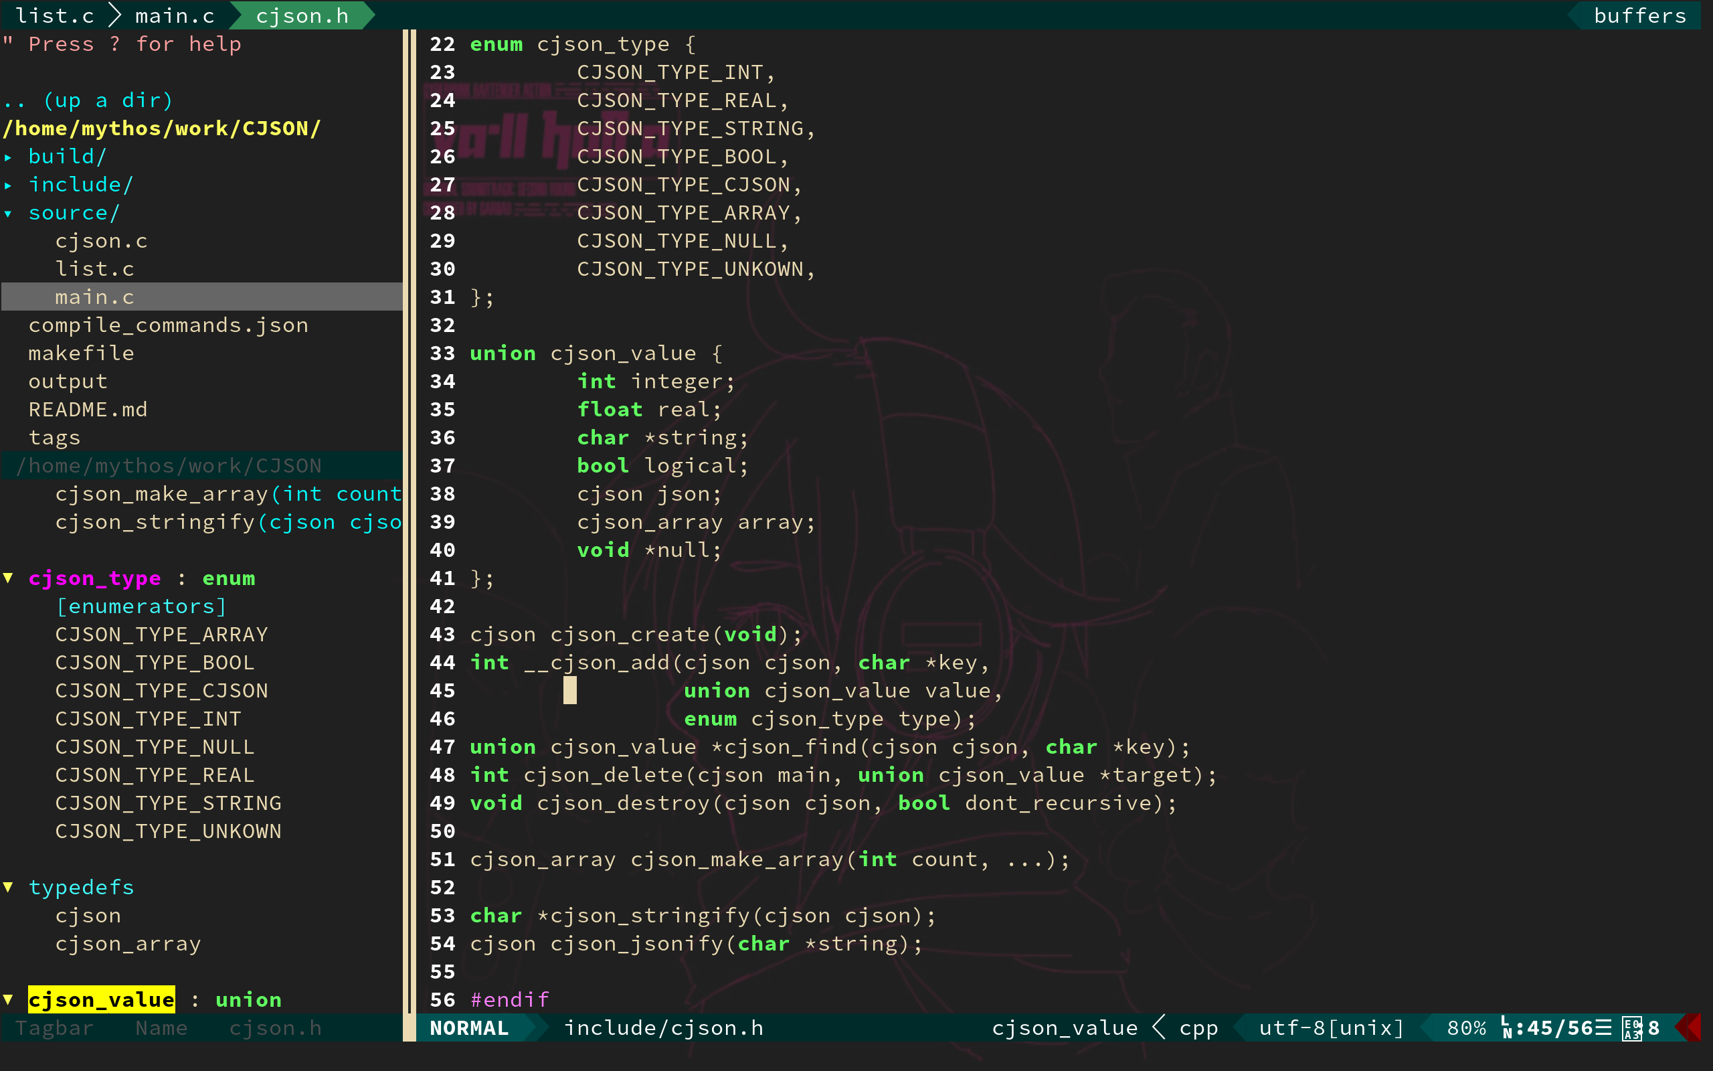Click the cjson_value tag name in the statusline
1713x1071 pixels.
(1065, 1027)
